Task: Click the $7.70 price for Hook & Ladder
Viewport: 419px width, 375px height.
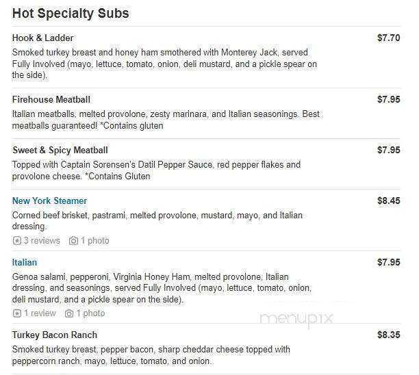Action: coord(388,38)
